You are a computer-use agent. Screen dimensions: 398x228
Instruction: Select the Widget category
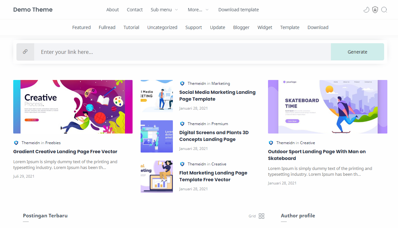point(265,27)
